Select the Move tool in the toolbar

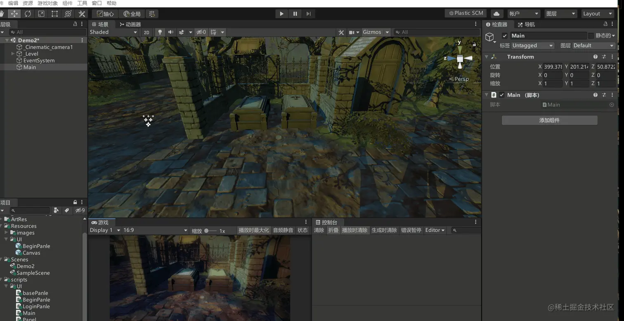click(x=14, y=14)
